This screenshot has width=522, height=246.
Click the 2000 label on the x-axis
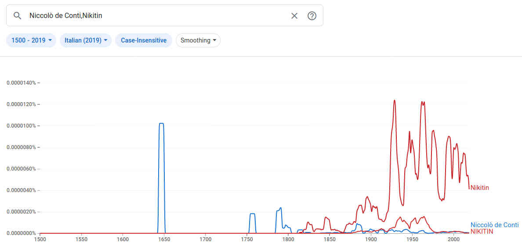point(453,239)
